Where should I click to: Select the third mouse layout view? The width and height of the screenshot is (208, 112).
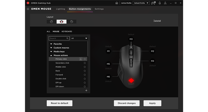pos(71,22)
